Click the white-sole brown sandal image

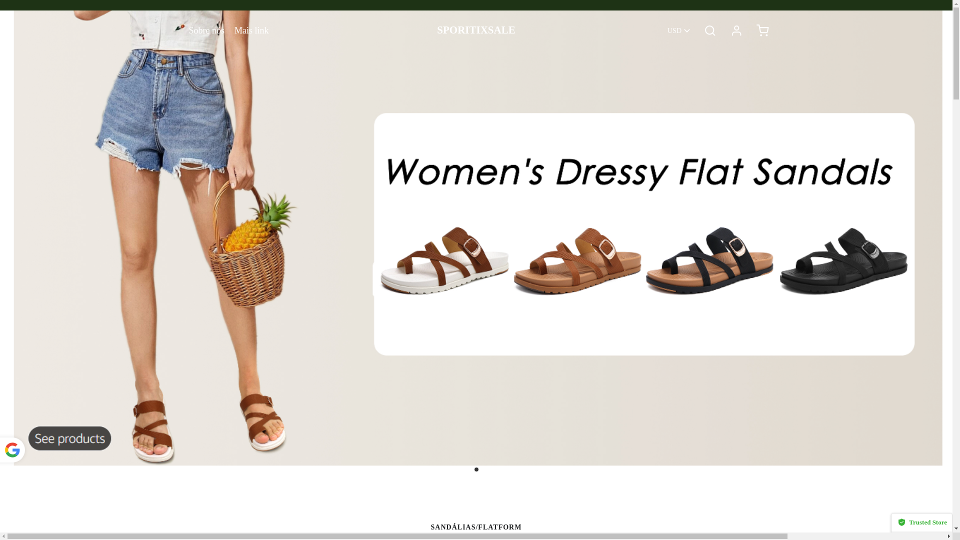pyautogui.click(x=444, y=261)
